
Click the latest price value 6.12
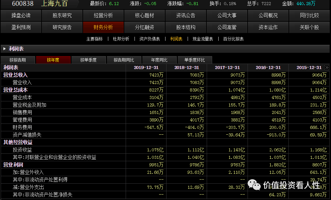[x=114, y=4]
